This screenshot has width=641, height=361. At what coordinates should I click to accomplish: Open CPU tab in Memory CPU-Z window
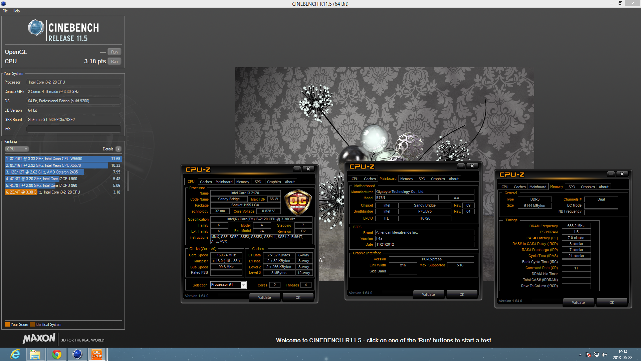coord(505,187)
